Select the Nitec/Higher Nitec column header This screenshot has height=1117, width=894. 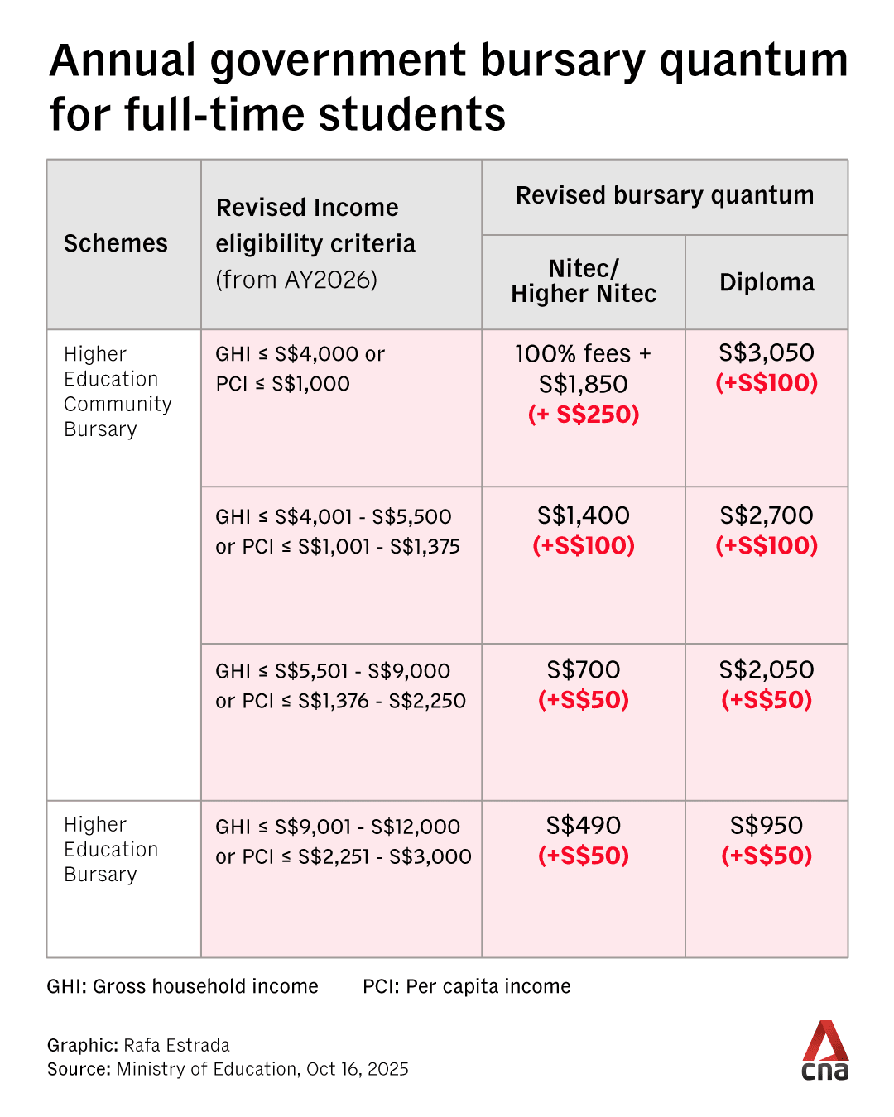coord(584,281)
